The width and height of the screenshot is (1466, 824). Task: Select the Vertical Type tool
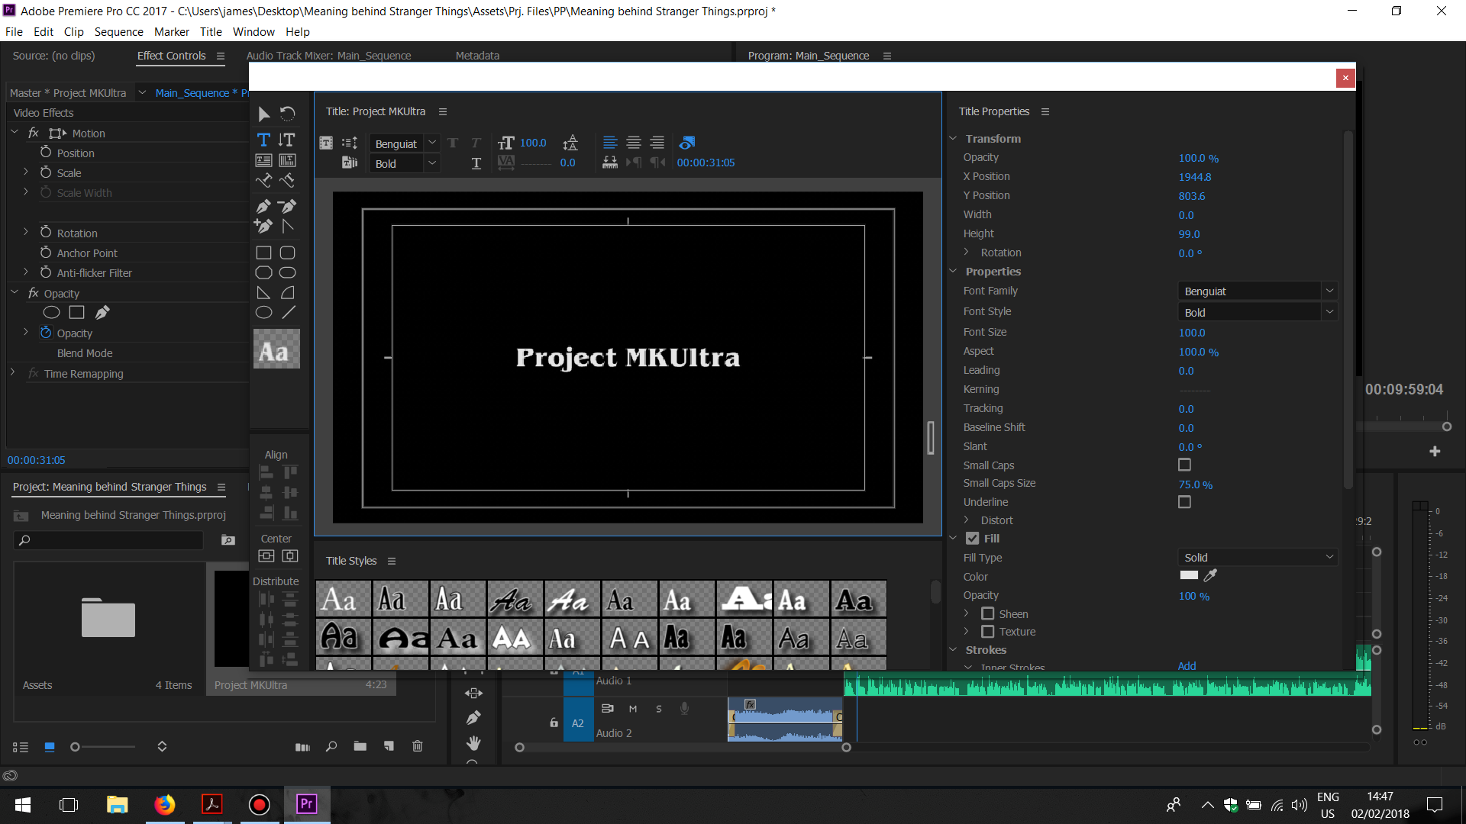point(287,140)
